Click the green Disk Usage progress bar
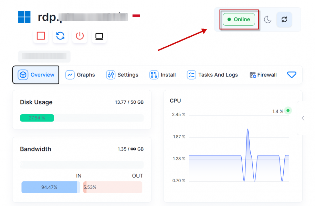The height and width of the screenshot is (206, 315). [x=37, y=118]
